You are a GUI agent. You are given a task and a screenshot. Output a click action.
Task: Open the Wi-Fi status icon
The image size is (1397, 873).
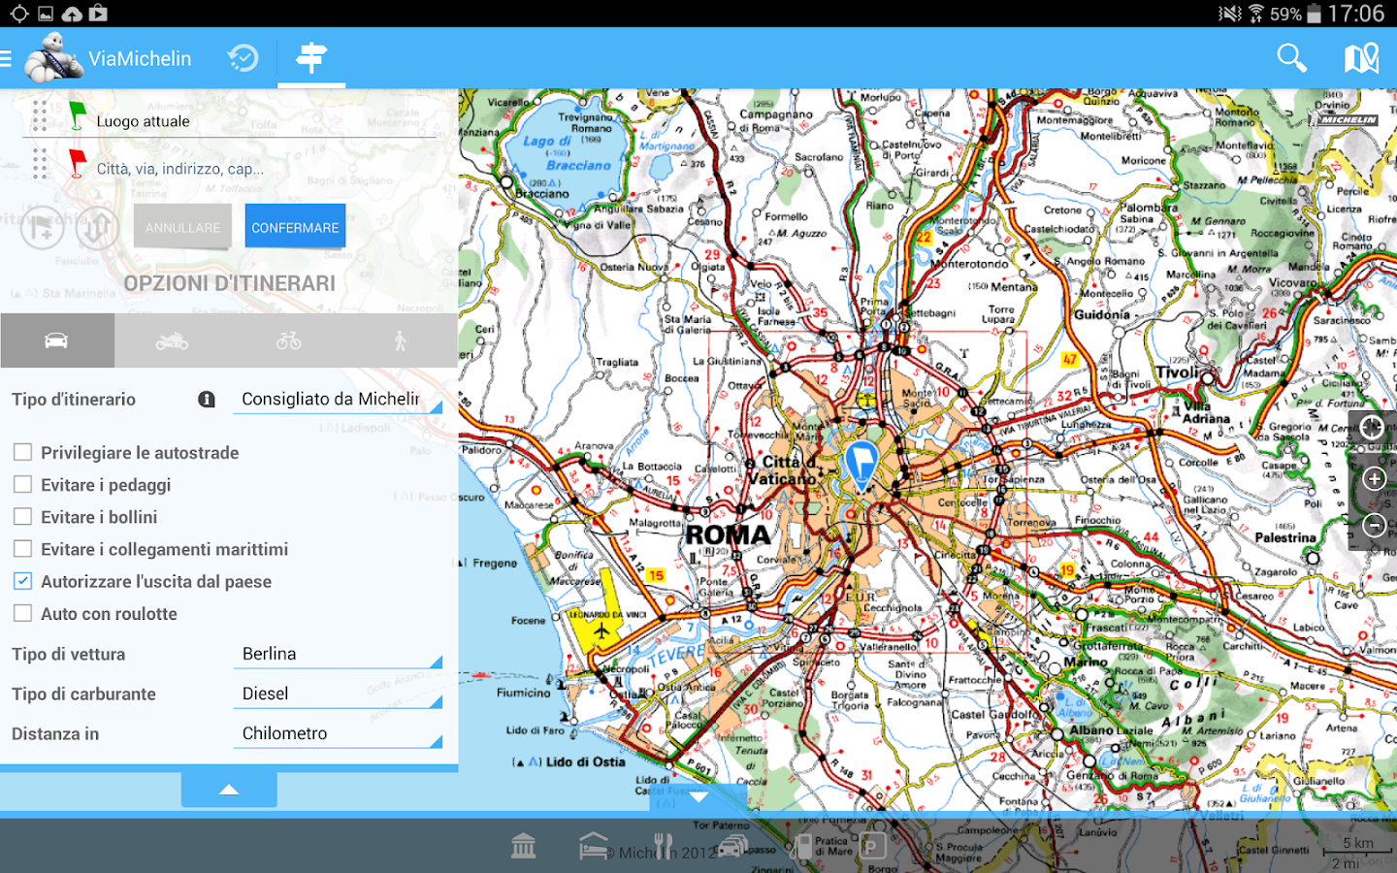coord(1256,14)
